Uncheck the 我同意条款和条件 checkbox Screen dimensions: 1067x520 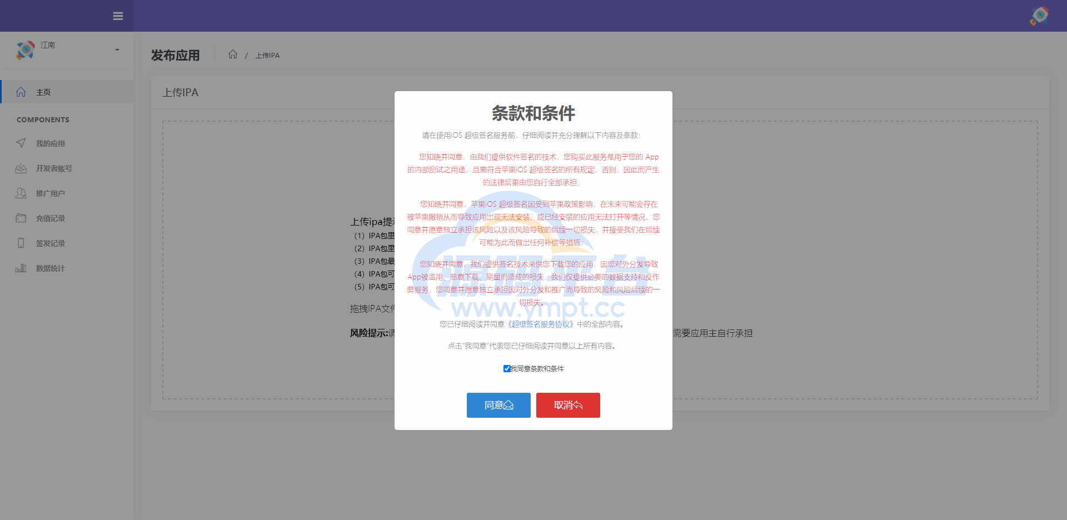point(507,369)
